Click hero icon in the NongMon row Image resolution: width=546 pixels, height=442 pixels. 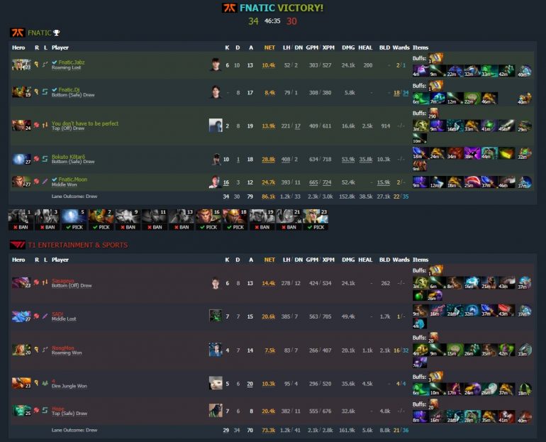(21, 349)
